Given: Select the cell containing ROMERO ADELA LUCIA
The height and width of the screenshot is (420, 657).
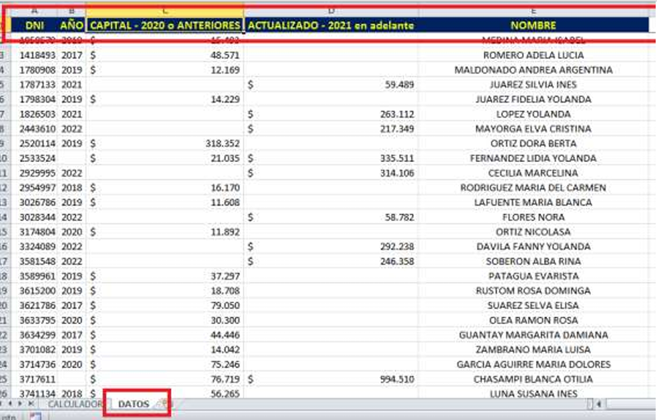Looking at the screenshot, I should (533, 55).
